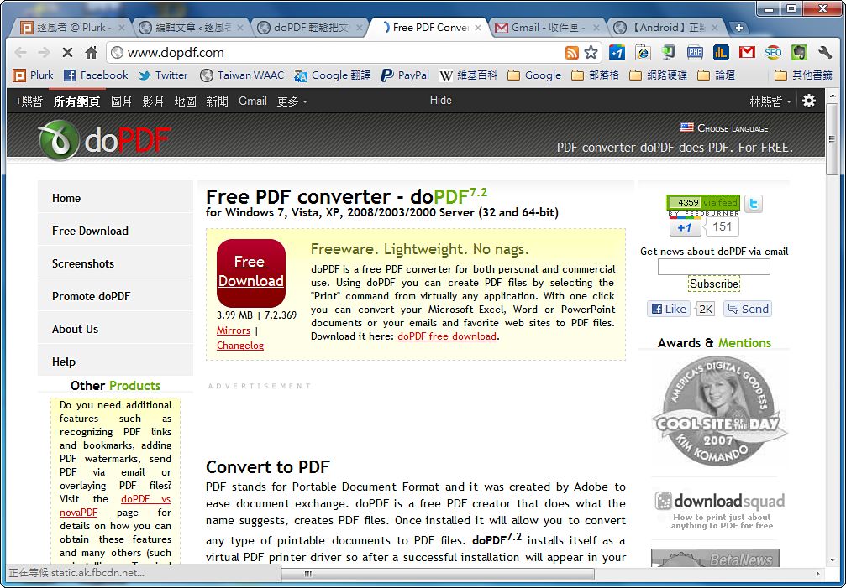
Task: Open the Google 翻譯 bookmark
Action: (333, 75)
